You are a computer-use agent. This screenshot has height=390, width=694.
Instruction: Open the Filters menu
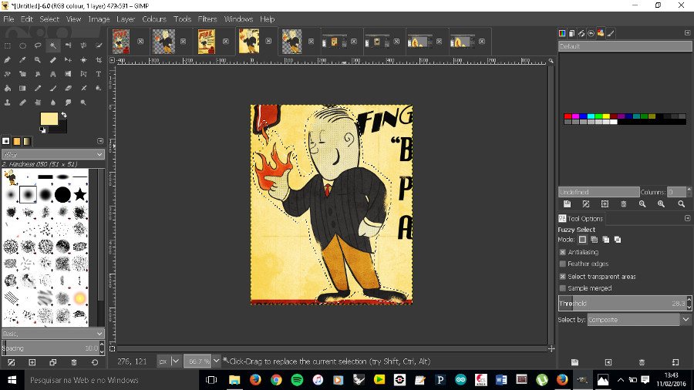207,19
